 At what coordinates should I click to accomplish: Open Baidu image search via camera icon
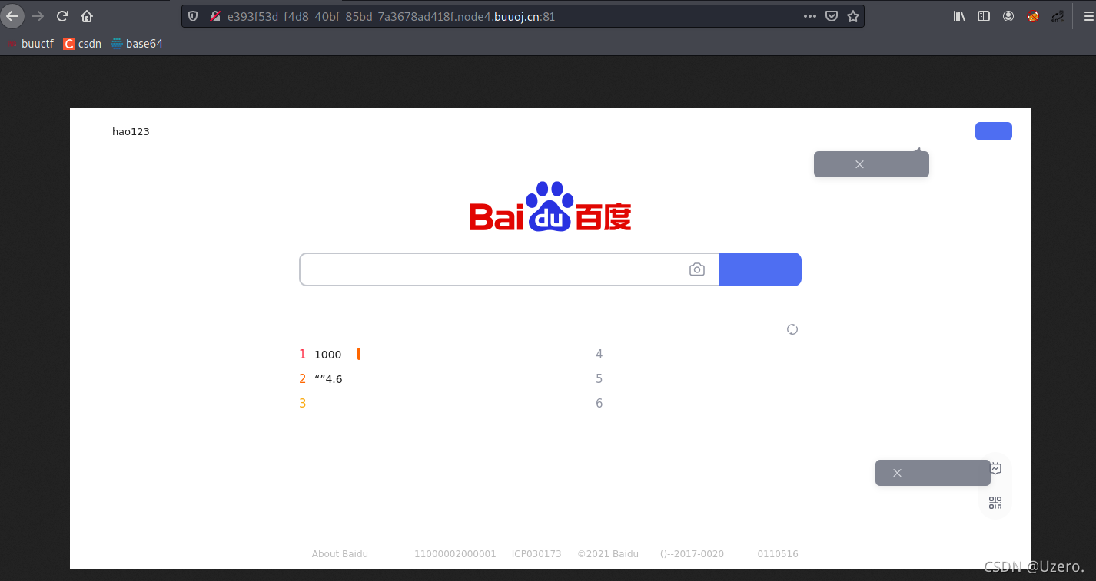click(696, 269)
